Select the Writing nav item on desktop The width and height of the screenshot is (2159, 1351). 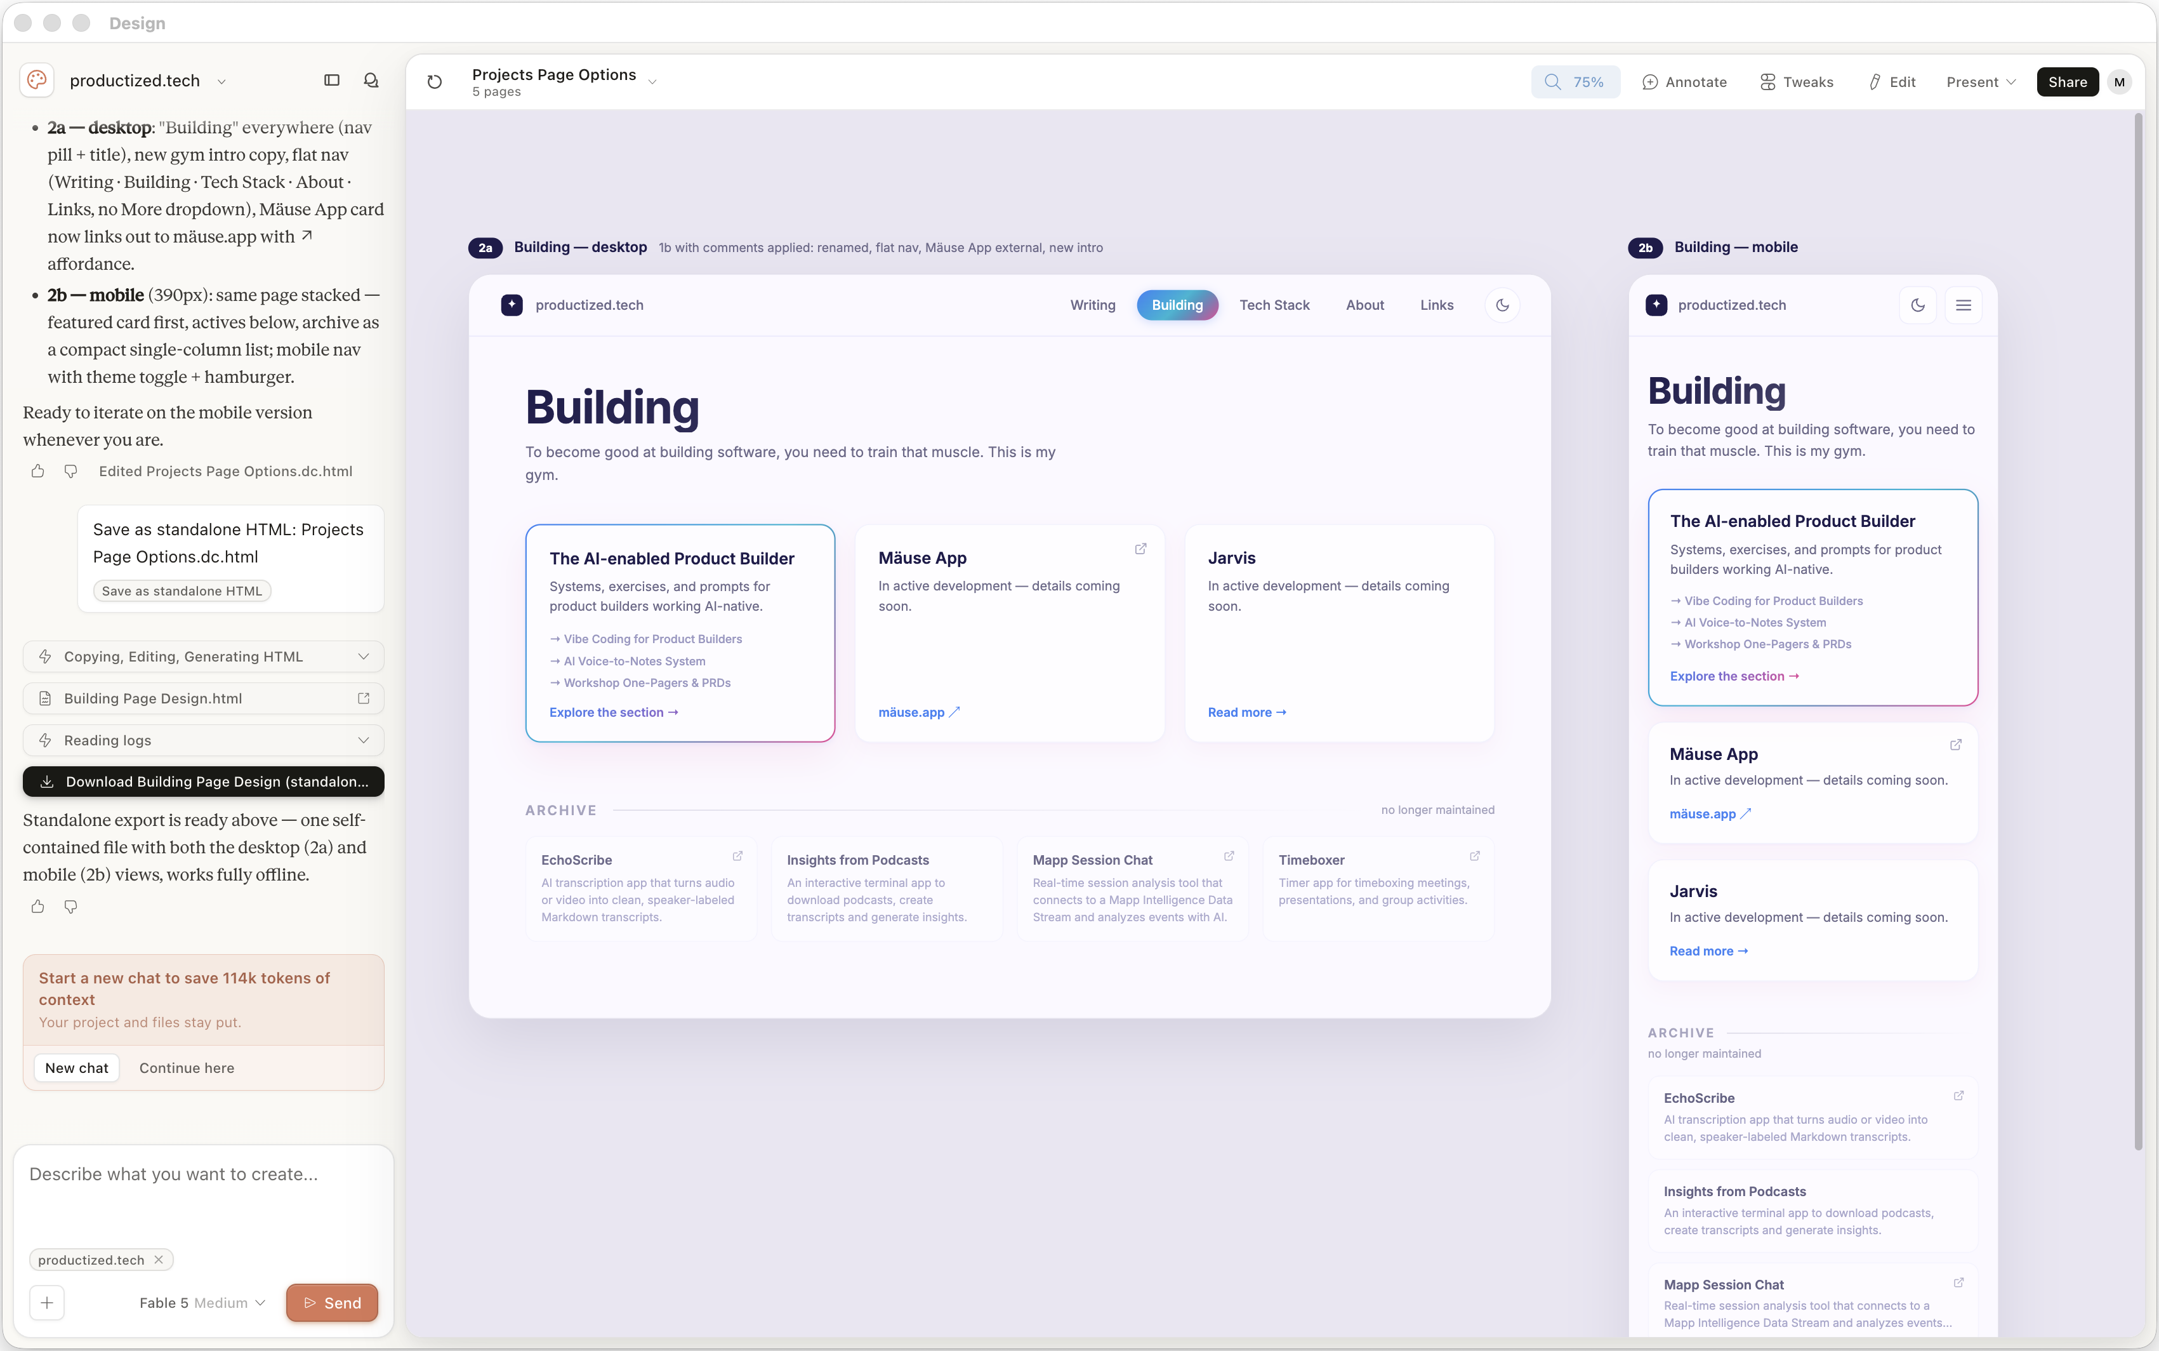click(1093, 305)
